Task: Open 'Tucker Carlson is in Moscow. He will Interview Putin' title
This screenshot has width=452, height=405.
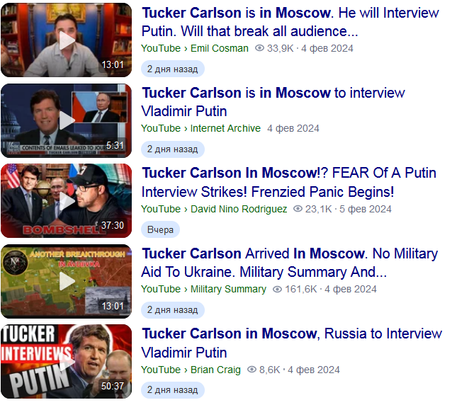Action: [290, 22]
